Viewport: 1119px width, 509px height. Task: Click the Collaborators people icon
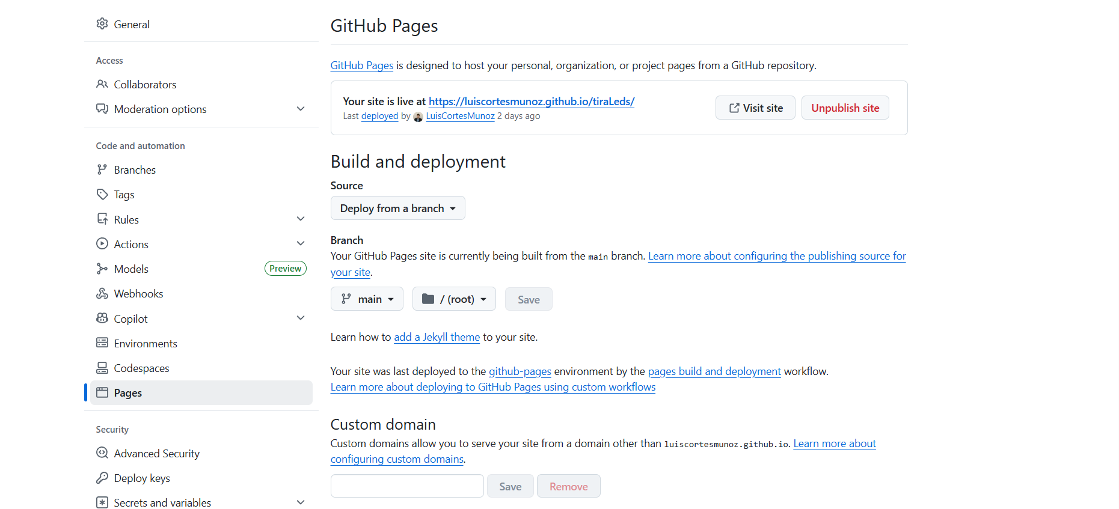tap(102, 84)
